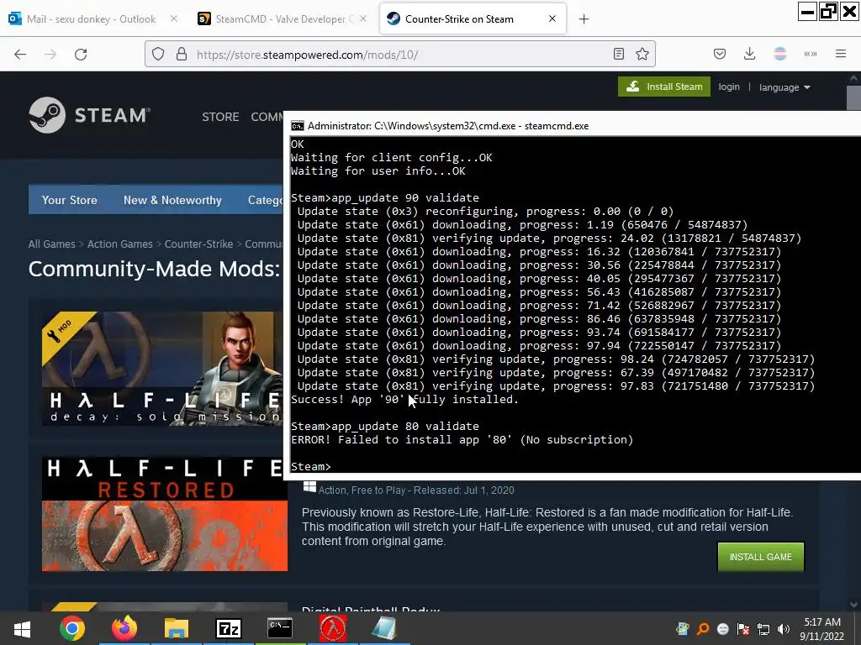Click Action Center flag tray icon
Screen dimensions: 861x645
point(743,629)
